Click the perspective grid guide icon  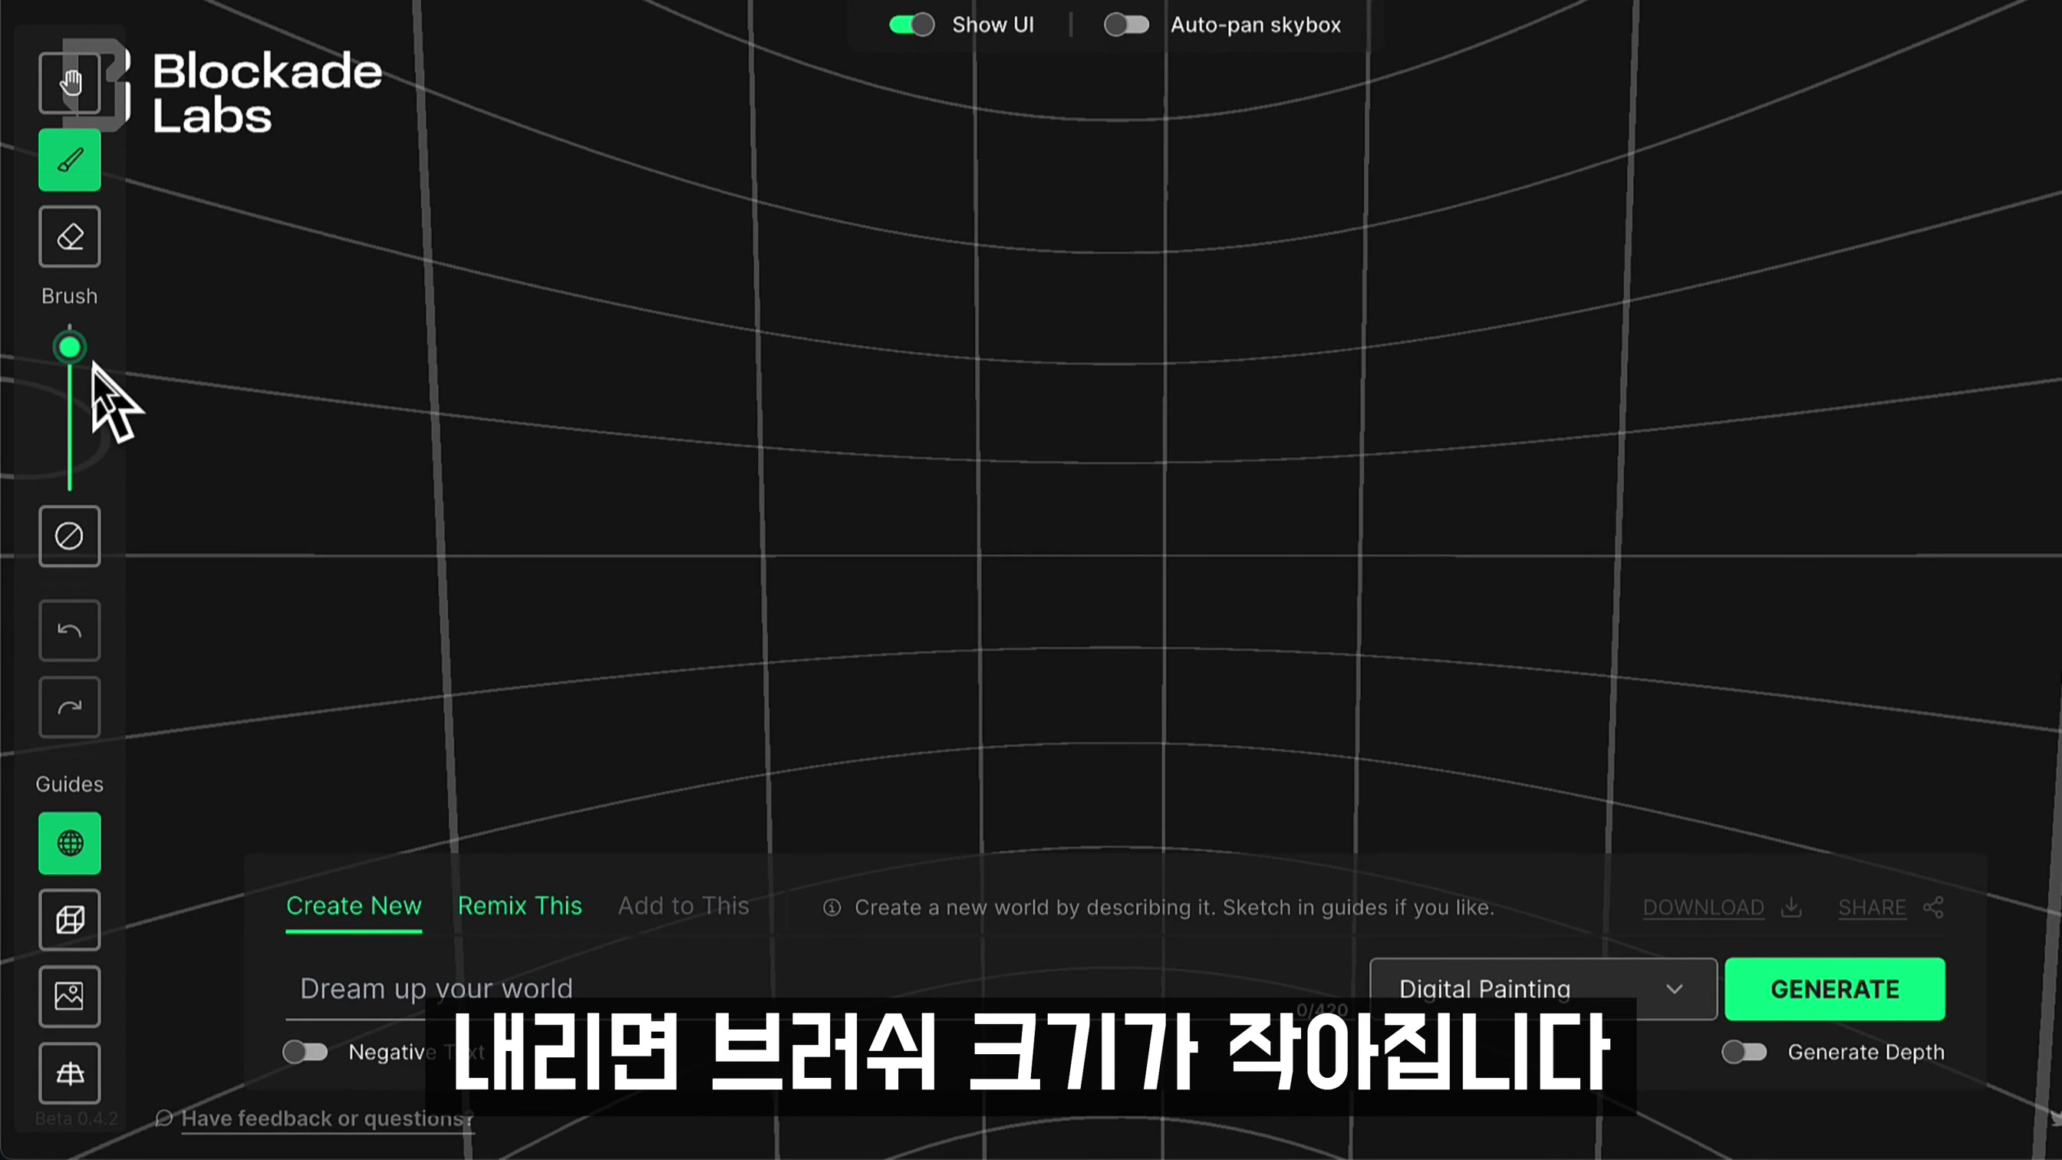tap(70, 1073)
